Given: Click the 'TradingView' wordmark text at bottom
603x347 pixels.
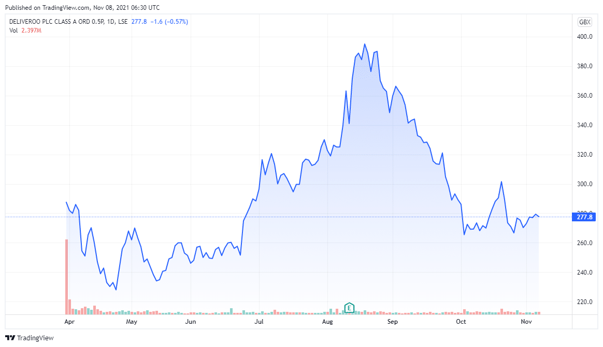Looking at the screenshot, I should click(x=35, y=338).
